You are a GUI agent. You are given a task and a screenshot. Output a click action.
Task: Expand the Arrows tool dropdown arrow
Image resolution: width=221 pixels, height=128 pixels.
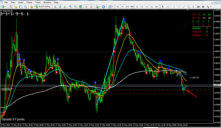(211, 7)
